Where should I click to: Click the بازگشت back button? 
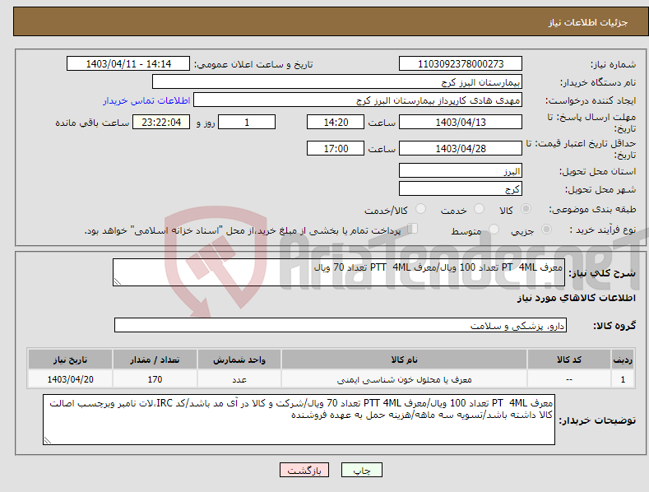pyautogui.click(x=304, y=470)
